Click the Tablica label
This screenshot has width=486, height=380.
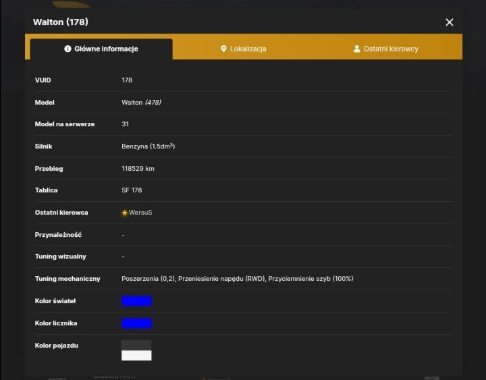point(46,190)
